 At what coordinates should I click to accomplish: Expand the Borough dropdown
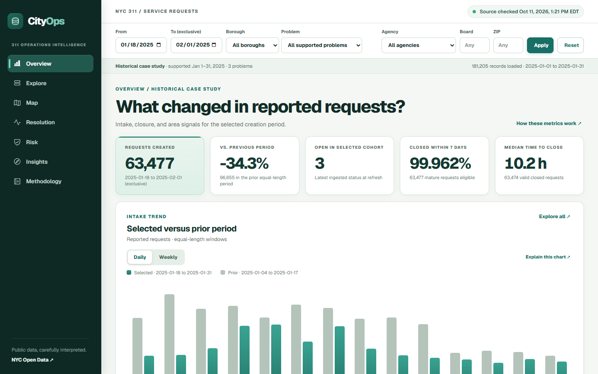252,45
